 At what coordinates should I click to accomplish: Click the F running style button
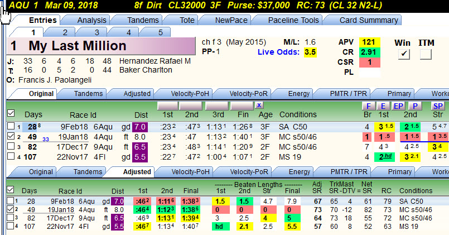369,106
